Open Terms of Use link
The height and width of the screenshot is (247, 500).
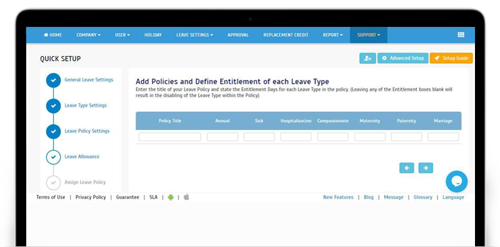[51, 197]
